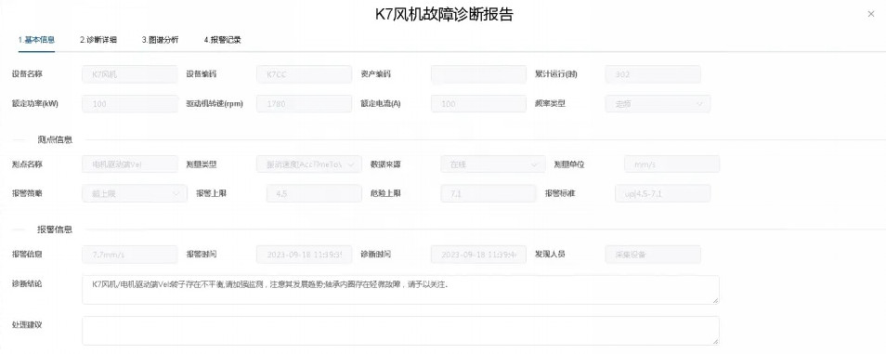The image size is (886, 354).
Task: Click into the 诊断结论 text area
Action: [400, 290]
